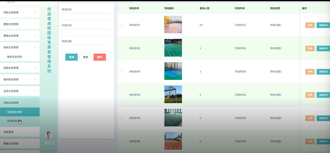Viewport: 330px width, 153px height.
Task: Open the 场地名称1 venue image
Action: click(x=173, y=24)
